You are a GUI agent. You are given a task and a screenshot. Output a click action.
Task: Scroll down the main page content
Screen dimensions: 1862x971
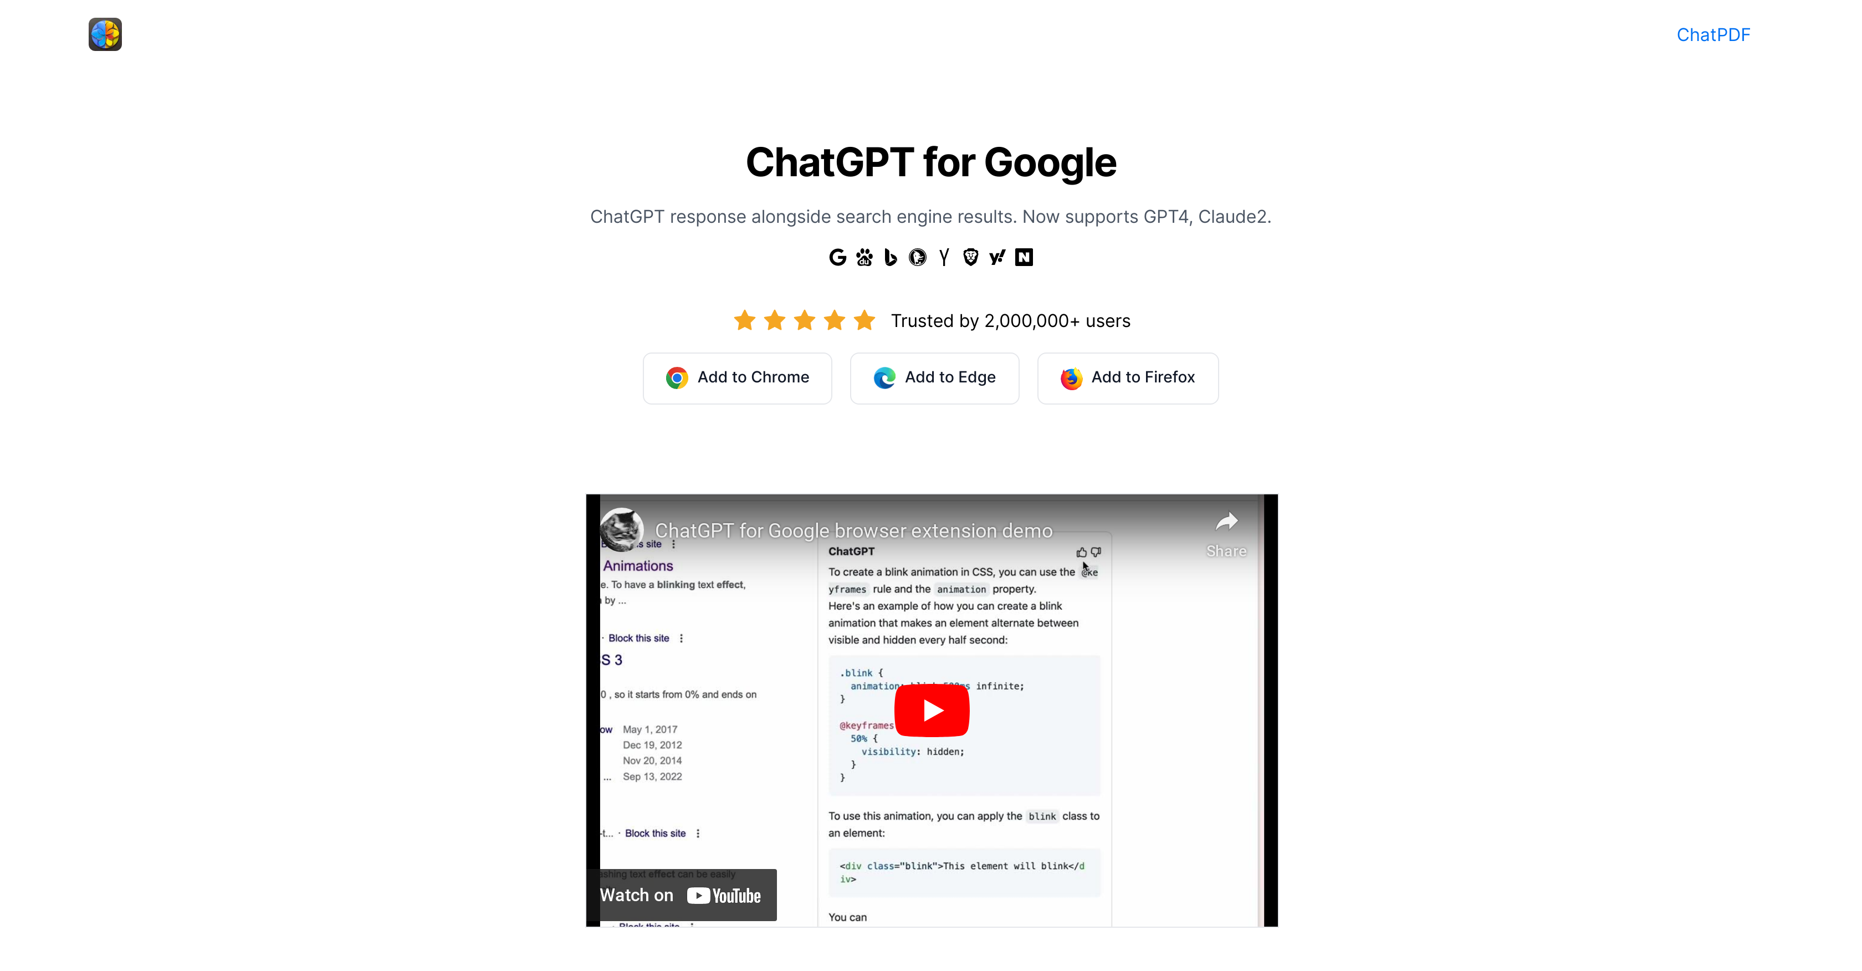(931, 493)
